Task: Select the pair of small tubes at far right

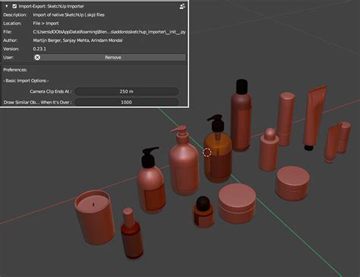Action: [x=338, y=142]
